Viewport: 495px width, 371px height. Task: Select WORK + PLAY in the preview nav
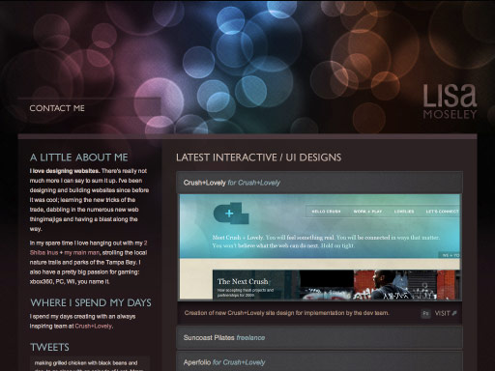click(x=367, y=212)
